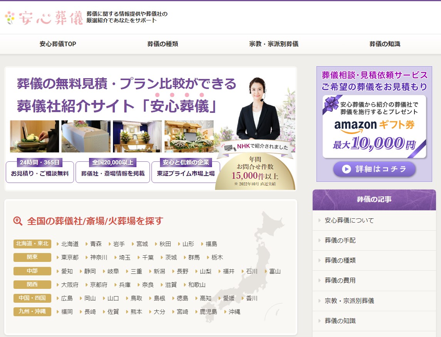
Task: Click play icon on 詳細はコチラ button
Action: click(346, 169)
